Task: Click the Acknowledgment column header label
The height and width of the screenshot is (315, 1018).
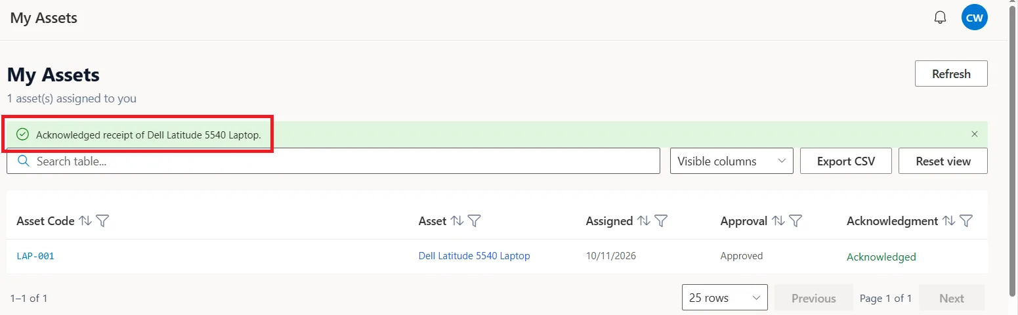Action: (893, 221)
